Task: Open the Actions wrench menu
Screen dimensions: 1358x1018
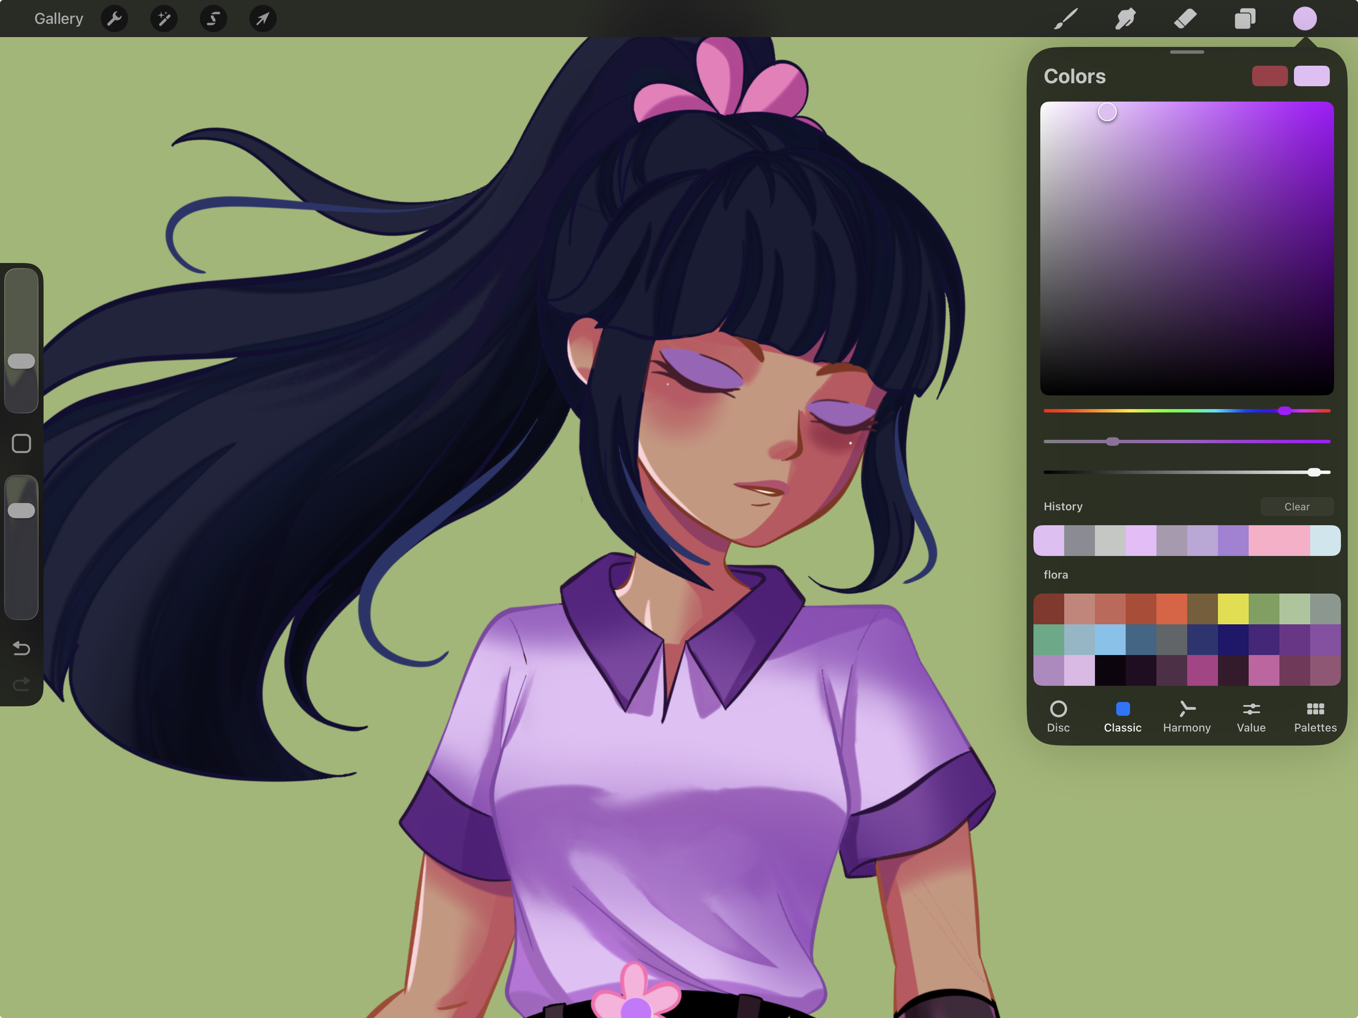Action: [114, 19]
